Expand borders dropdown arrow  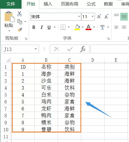(69, 27)
